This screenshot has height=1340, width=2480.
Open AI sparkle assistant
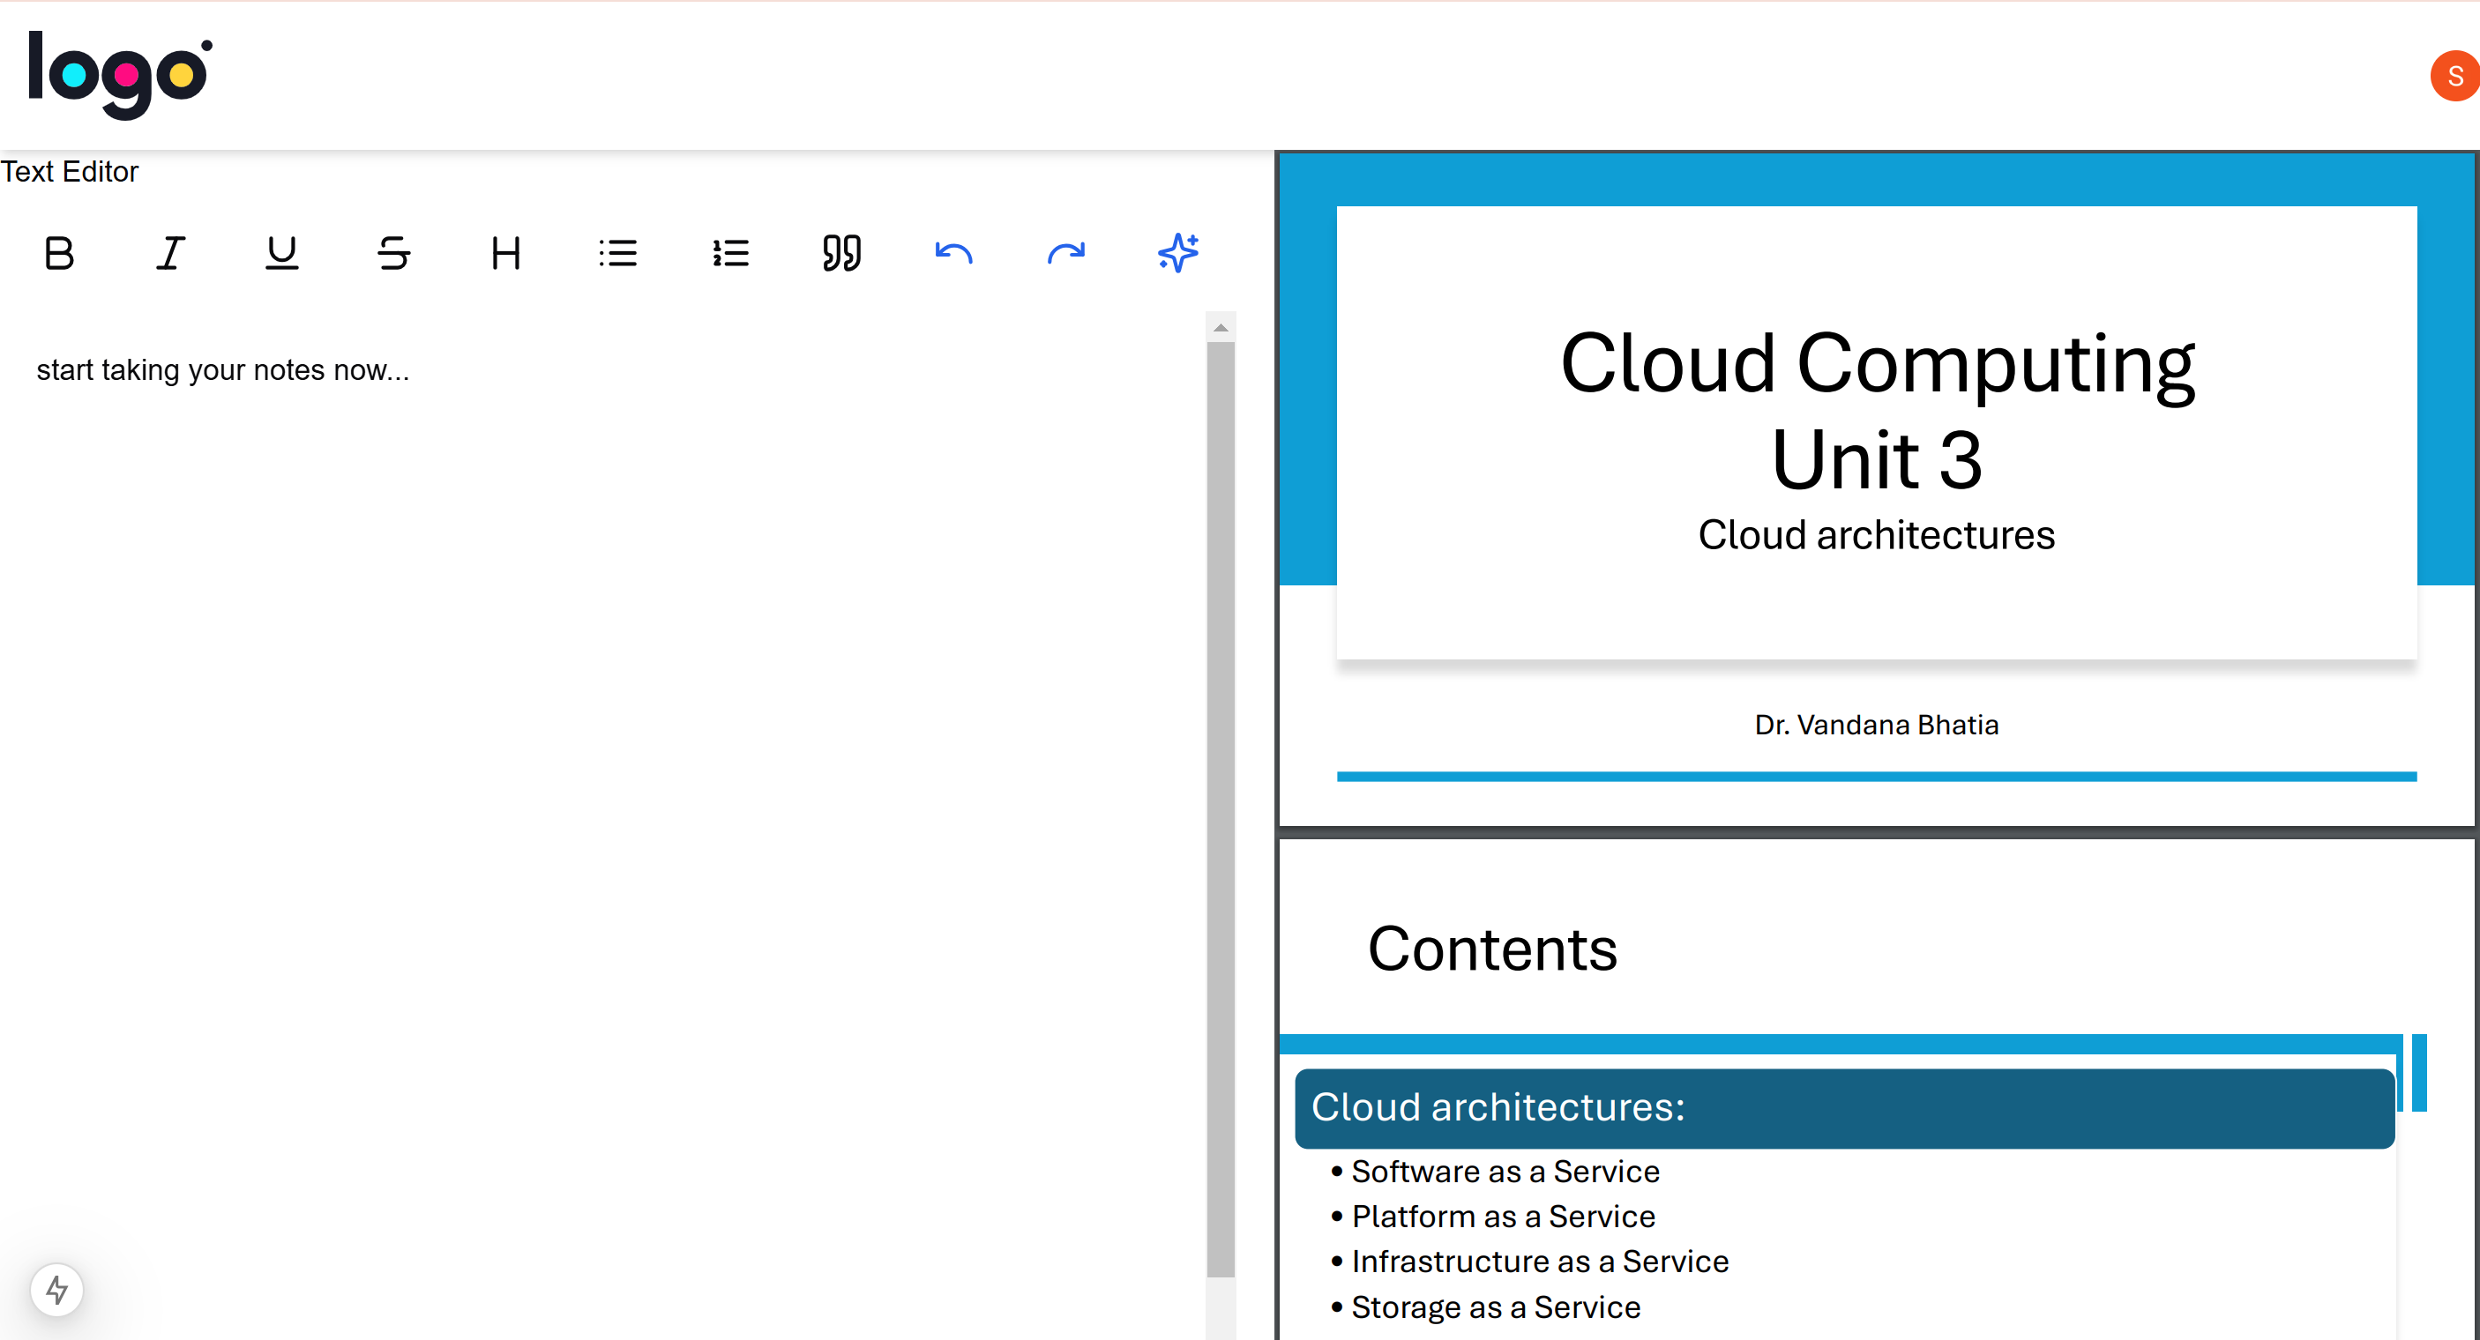[x=1177, y=253]
